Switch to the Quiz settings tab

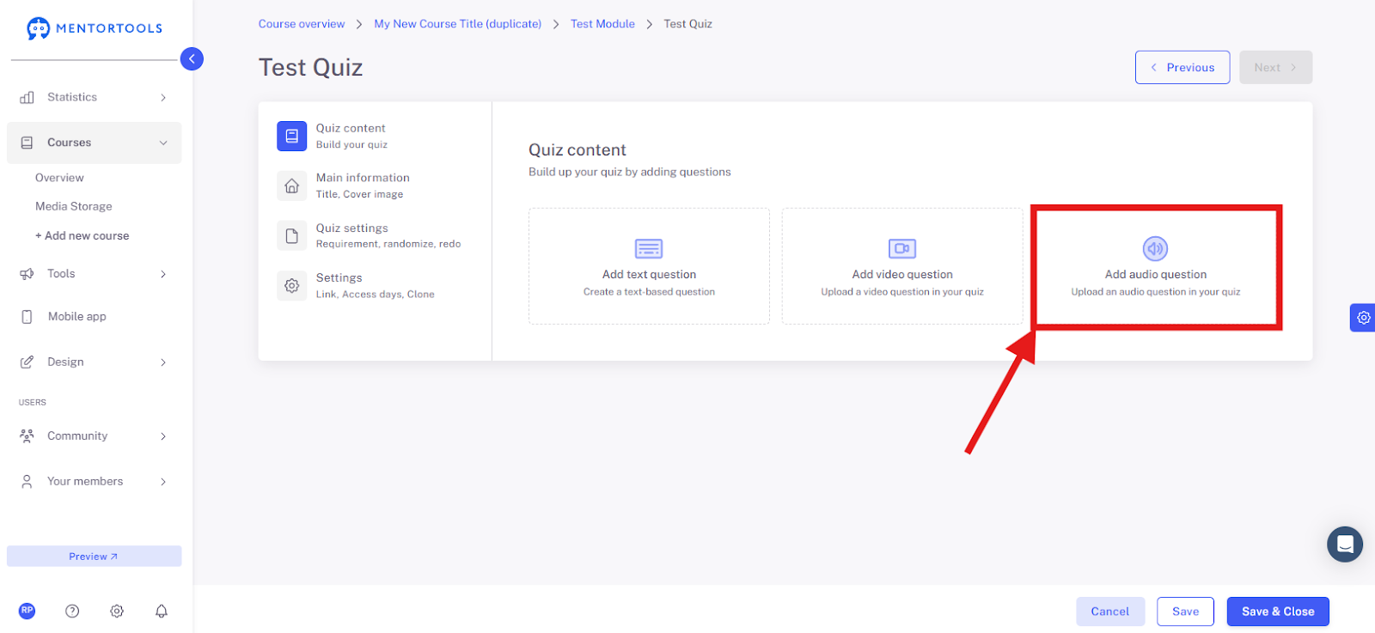pyautogui.click(x=375, y=235)
